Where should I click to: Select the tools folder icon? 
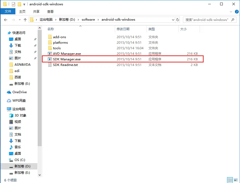pyautogui.click(x=50, y=48)
